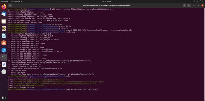This screenshot has width=205, height=101.
Task: Click 'Receiving objects: 100%' output line
Action: [39, 21]
